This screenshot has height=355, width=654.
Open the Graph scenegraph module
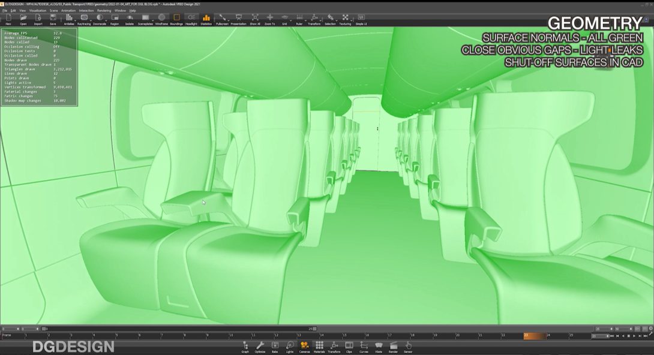click(245, 346)
